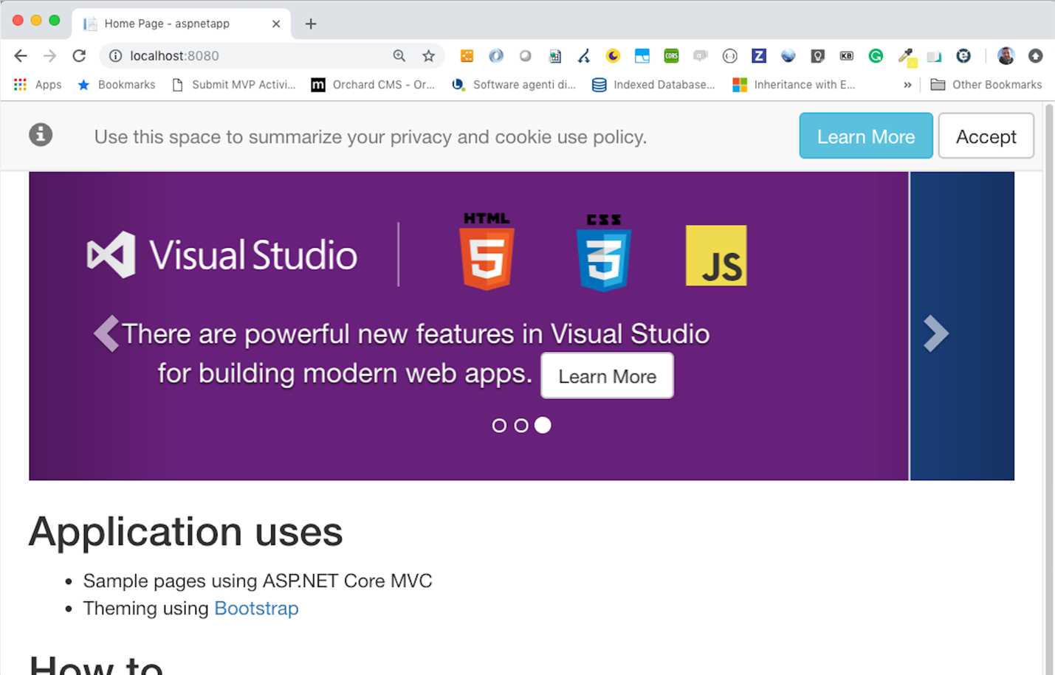Open the KB extension icon

(846, 55)
